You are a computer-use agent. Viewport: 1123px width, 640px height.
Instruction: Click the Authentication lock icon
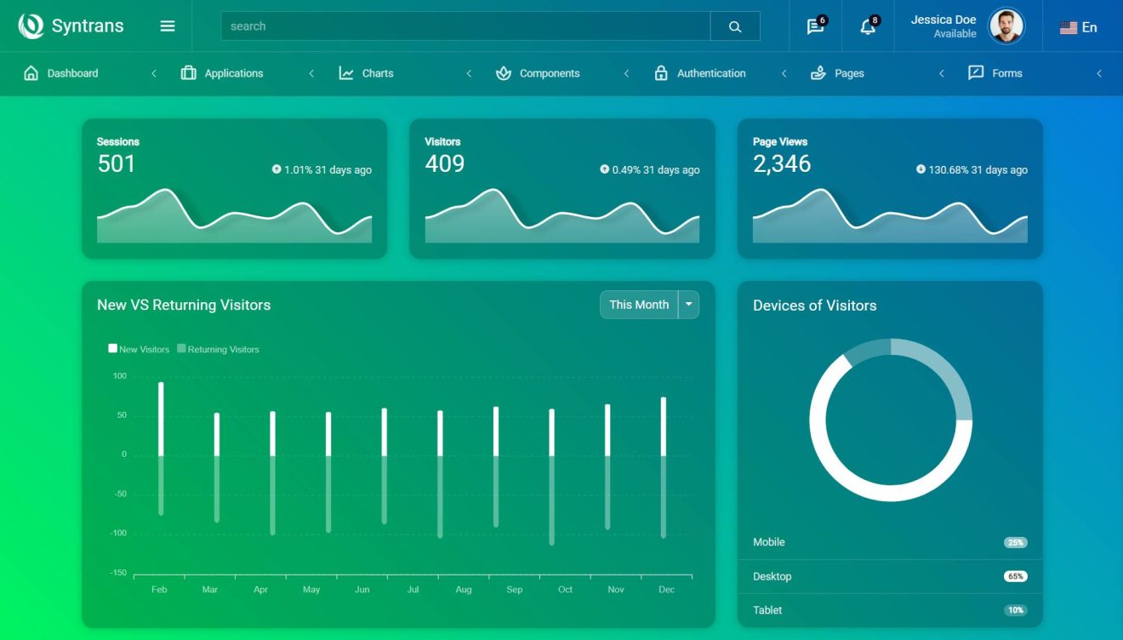[x=662, y=73]
